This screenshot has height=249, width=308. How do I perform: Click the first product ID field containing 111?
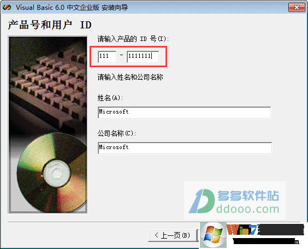(107, 57)
